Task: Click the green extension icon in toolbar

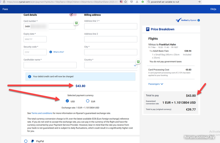Action: 142,2
